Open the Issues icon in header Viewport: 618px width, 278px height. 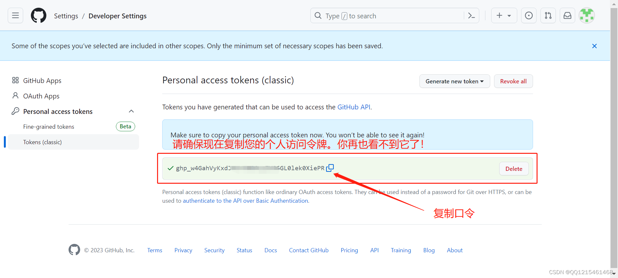point(529,15)
